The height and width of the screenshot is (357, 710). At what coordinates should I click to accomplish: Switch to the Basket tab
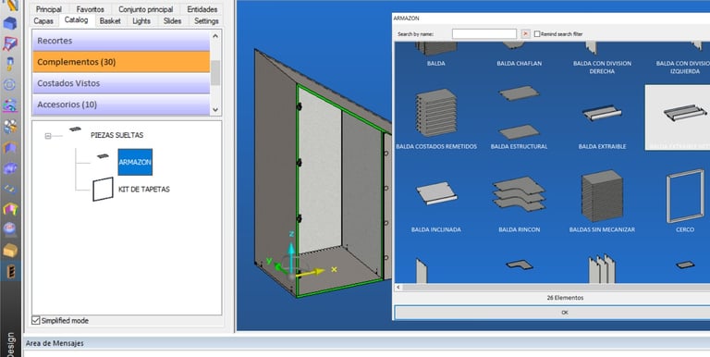click(110, 21)
